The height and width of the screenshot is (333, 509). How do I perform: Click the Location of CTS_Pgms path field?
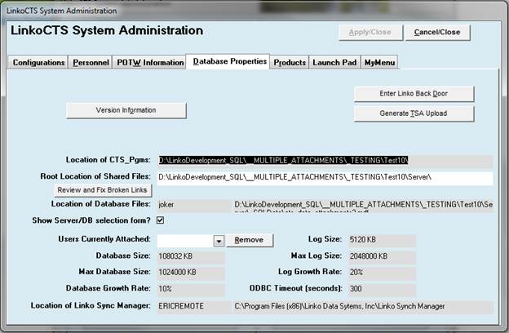(325, 161)
